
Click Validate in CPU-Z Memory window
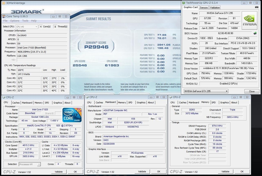(x=225, y=171)
